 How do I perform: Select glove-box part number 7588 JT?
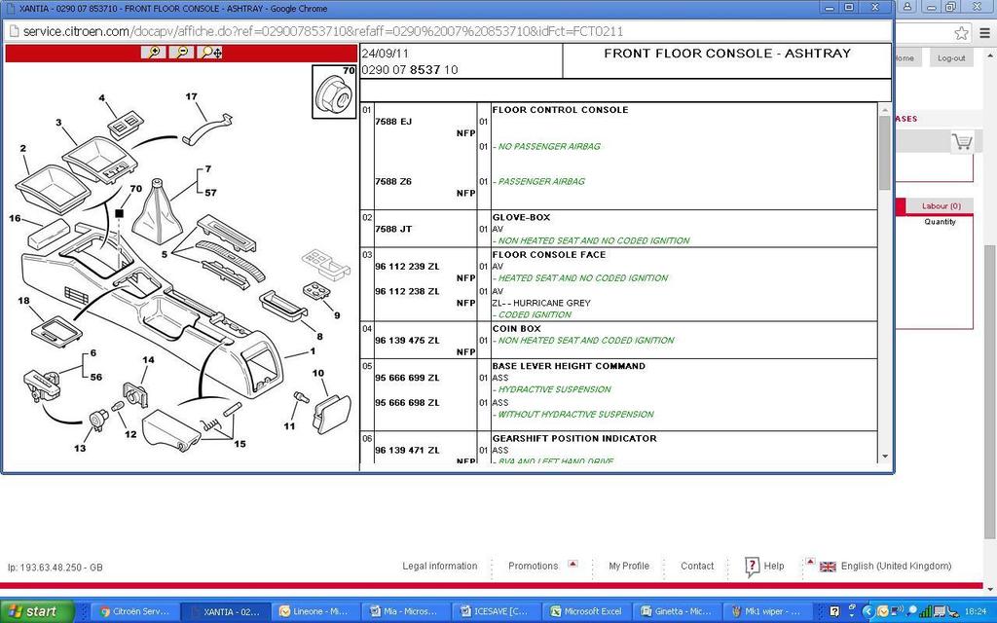click(x=393, y=229)
